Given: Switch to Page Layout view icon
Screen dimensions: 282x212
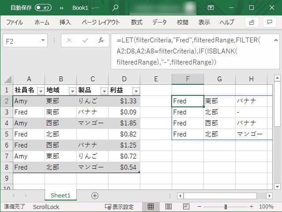Looking at the screenshot, I should pyautogui.click(x=168, y=207).
